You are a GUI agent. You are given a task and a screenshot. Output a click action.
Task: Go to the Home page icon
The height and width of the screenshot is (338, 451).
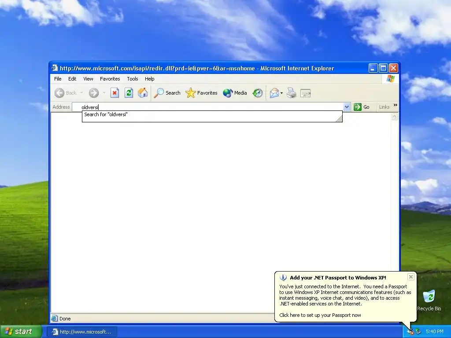point(143,93)
